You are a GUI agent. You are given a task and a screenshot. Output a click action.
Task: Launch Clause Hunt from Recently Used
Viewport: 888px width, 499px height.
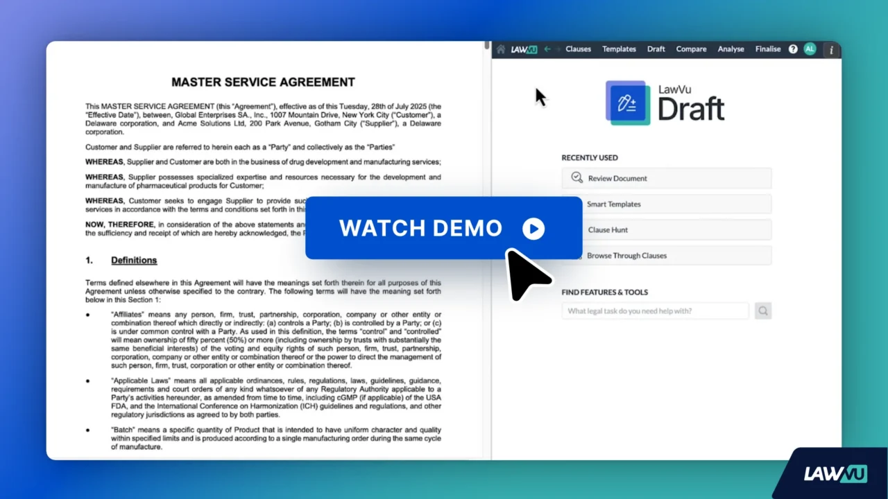(x=667, y=229)
